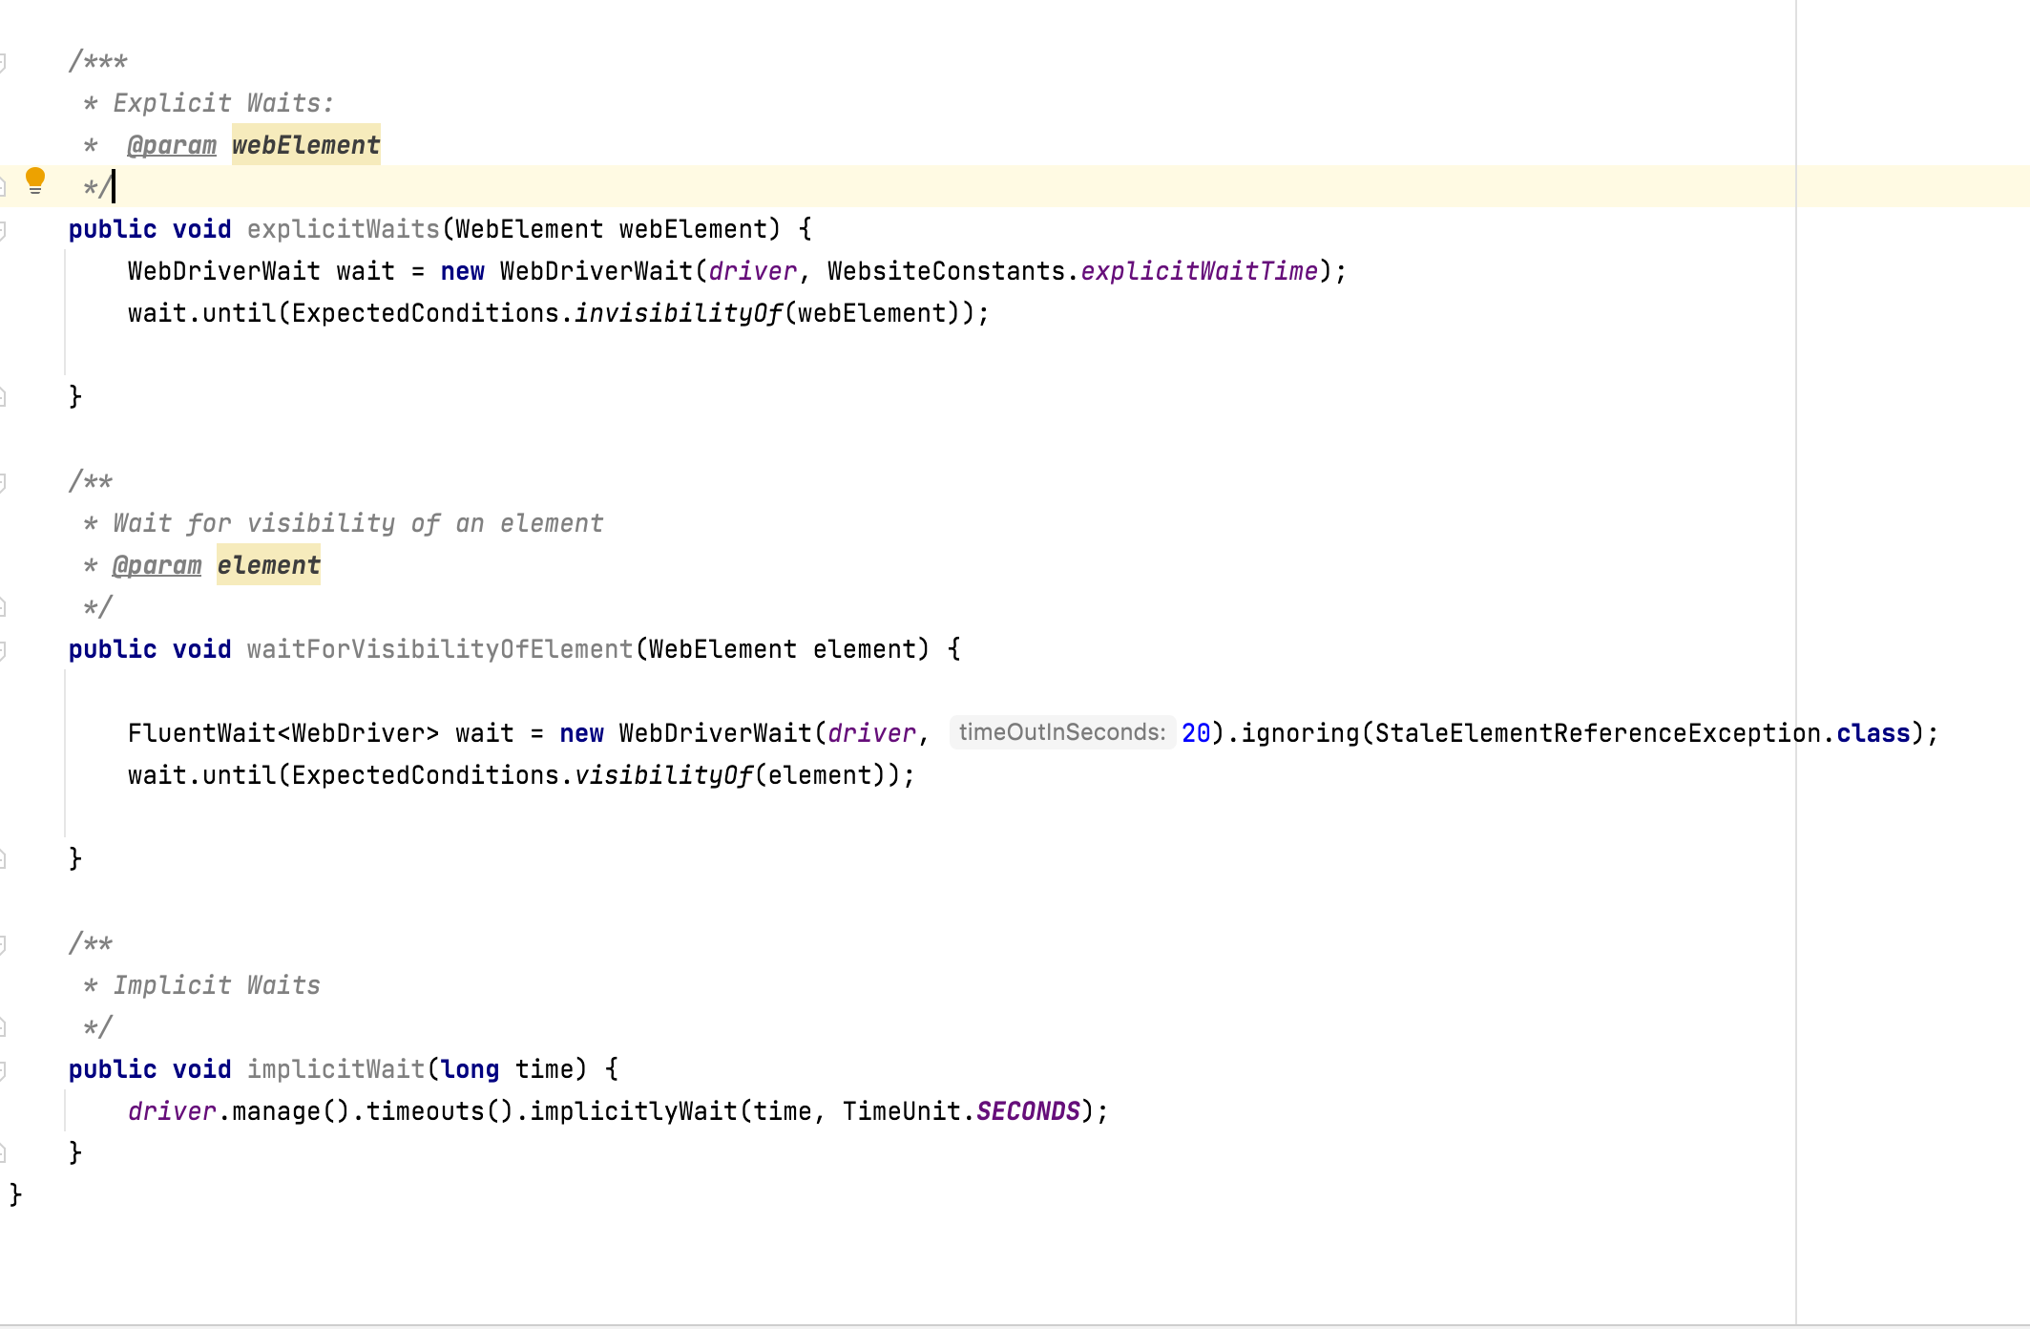Click the underlined @param tag for webElement
The image size is (2030, 1329).
click(173, 145)
